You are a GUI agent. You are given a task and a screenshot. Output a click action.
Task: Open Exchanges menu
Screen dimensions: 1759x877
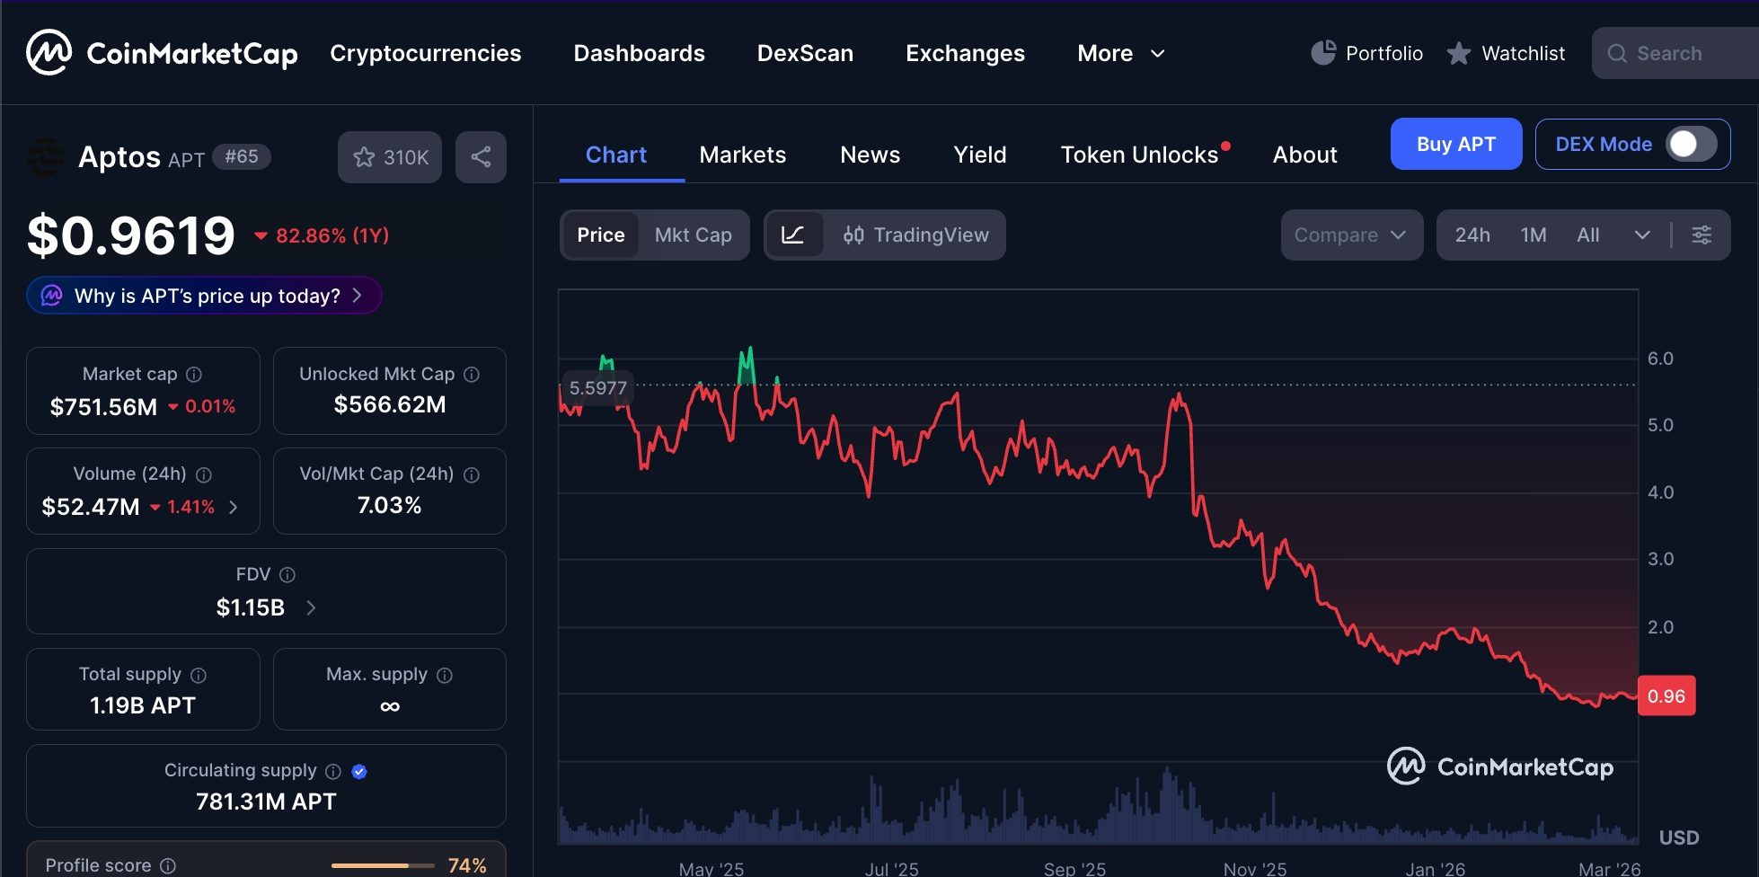click(965, 53)
